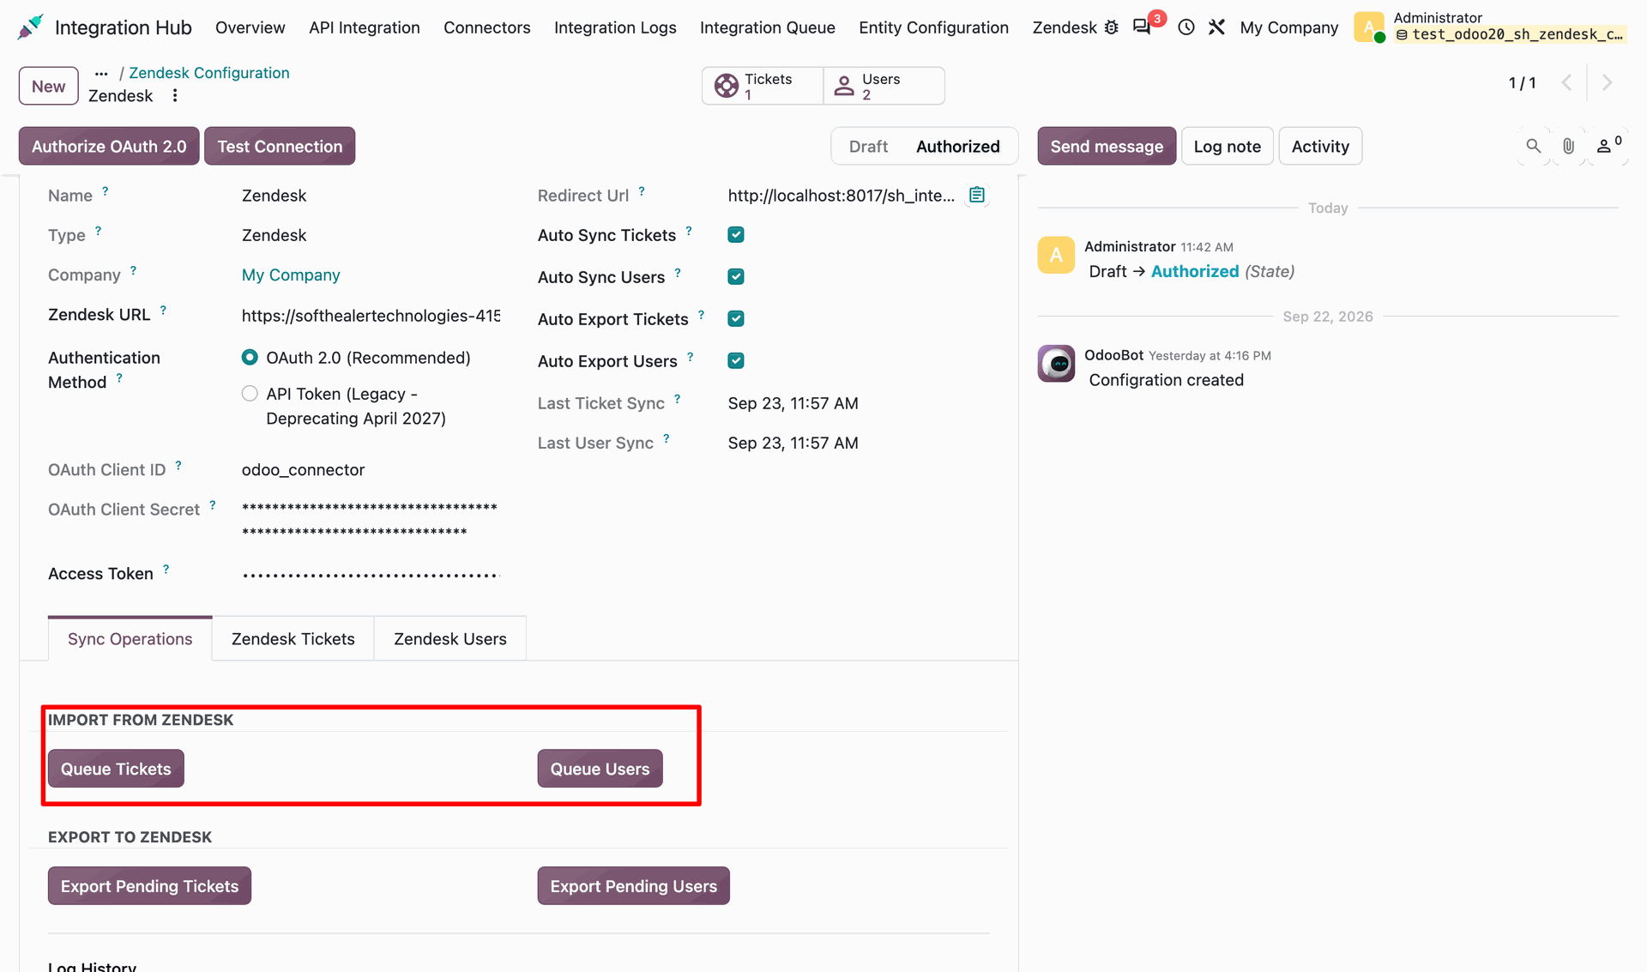Toggle Auto Export Users checkbox
The height and width of the screenshot is (972, 1647).
[x=736, y=360]
